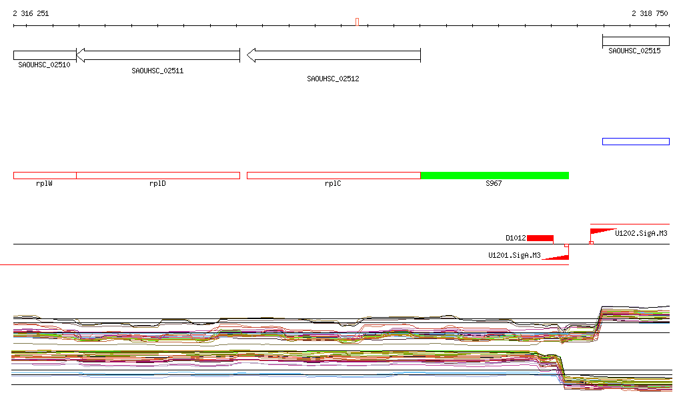Click the end coordinate 2 318 750
The width and height of the screenshot is (683, 407).
click(x=649, y=13)
